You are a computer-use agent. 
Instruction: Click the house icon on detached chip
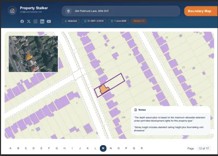tap(66, 21)
